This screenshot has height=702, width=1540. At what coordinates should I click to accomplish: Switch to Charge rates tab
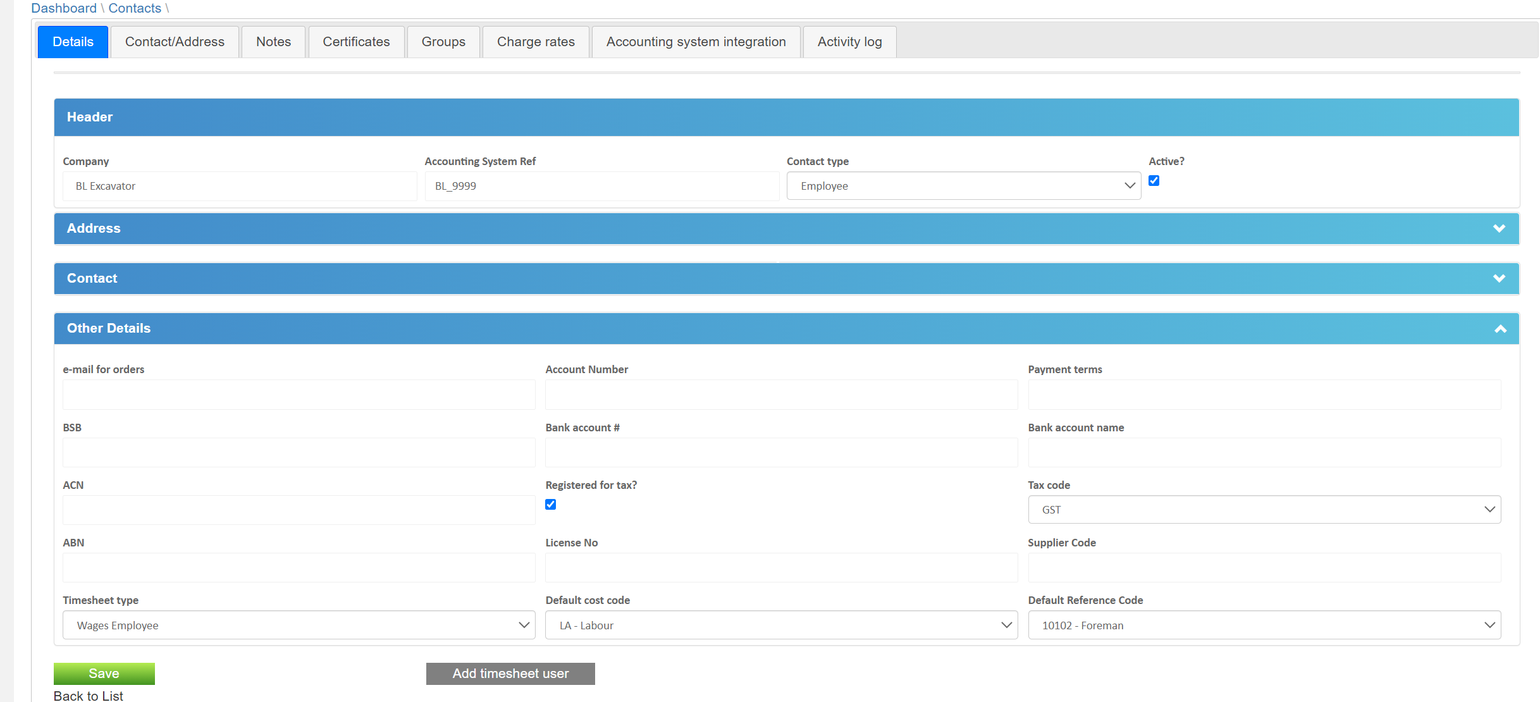[x=535, y=42]
